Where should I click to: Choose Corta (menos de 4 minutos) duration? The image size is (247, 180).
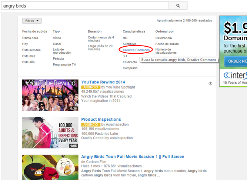101,39
